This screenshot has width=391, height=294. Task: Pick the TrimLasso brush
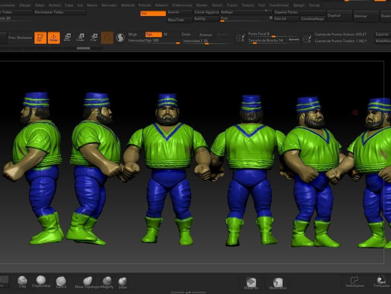[381, 281]
